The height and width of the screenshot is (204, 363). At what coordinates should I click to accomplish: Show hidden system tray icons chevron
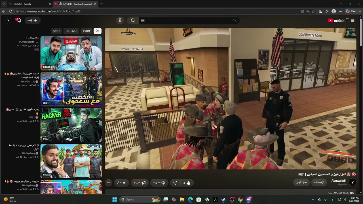pos(313,199)
